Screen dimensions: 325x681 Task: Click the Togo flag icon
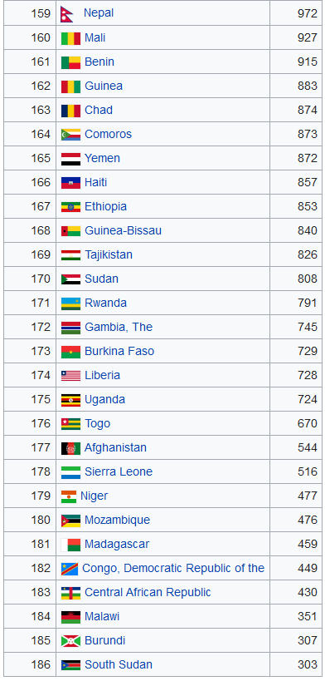pyautogui.click(x=70, y=424)
